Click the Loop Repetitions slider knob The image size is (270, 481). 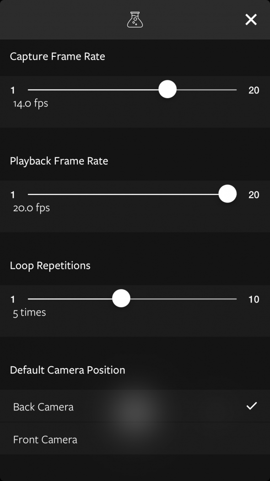[x=121, y=298]
